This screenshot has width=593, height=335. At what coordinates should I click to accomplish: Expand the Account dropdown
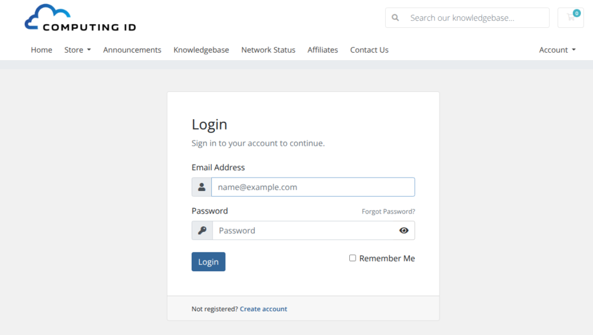(556, 50)
